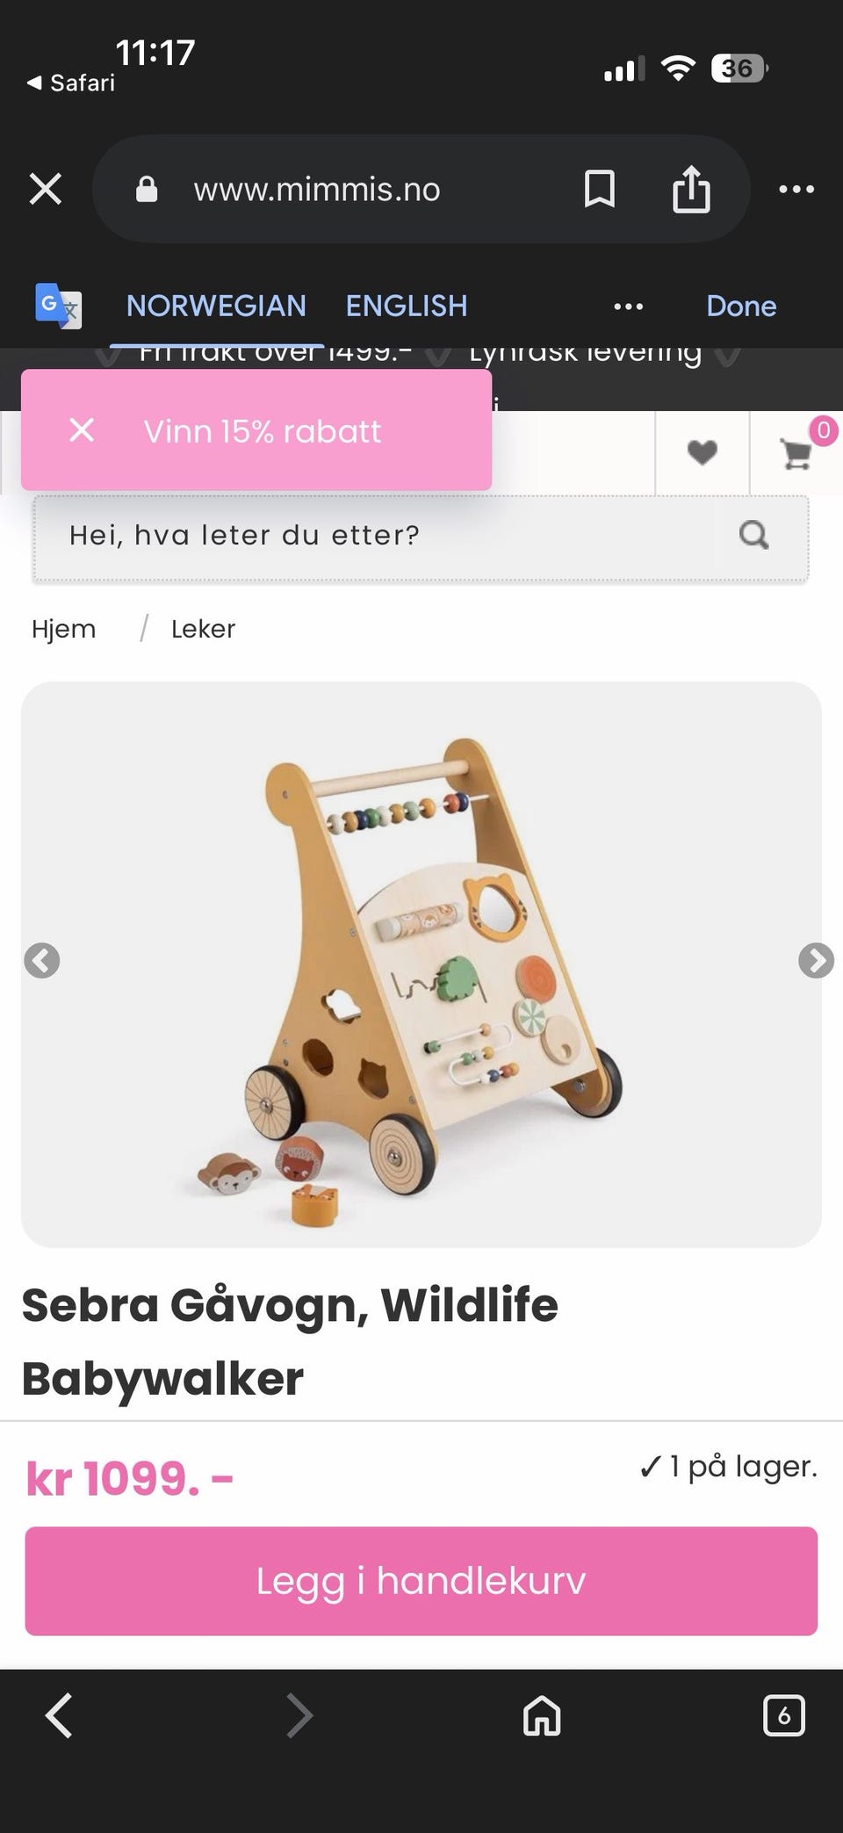Show next product image arrow
The height and width of the screenshot is (1833, 843).
pos(816,960)
